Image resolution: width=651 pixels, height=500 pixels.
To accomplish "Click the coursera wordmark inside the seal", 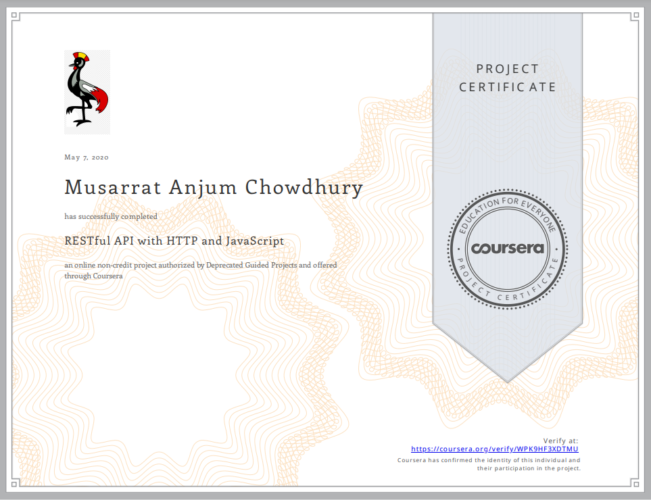I will (x=507, y=248).
